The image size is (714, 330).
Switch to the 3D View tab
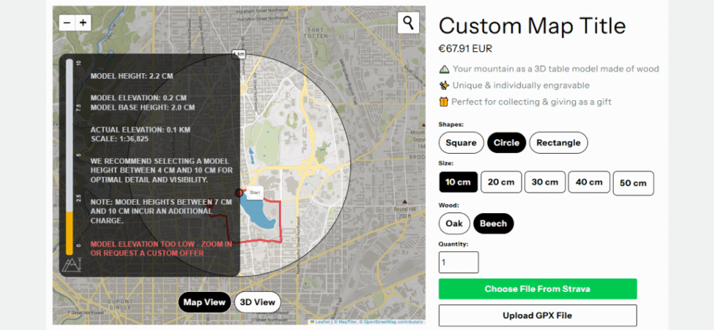coord(257,302)
